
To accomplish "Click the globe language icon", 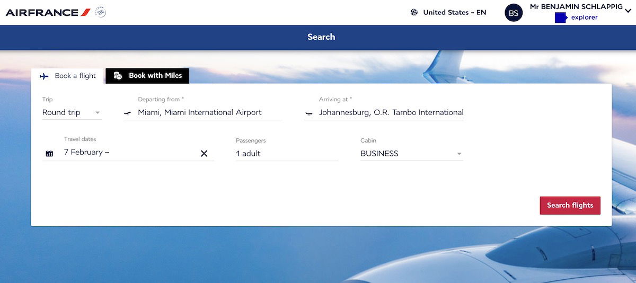I will 414,12.
